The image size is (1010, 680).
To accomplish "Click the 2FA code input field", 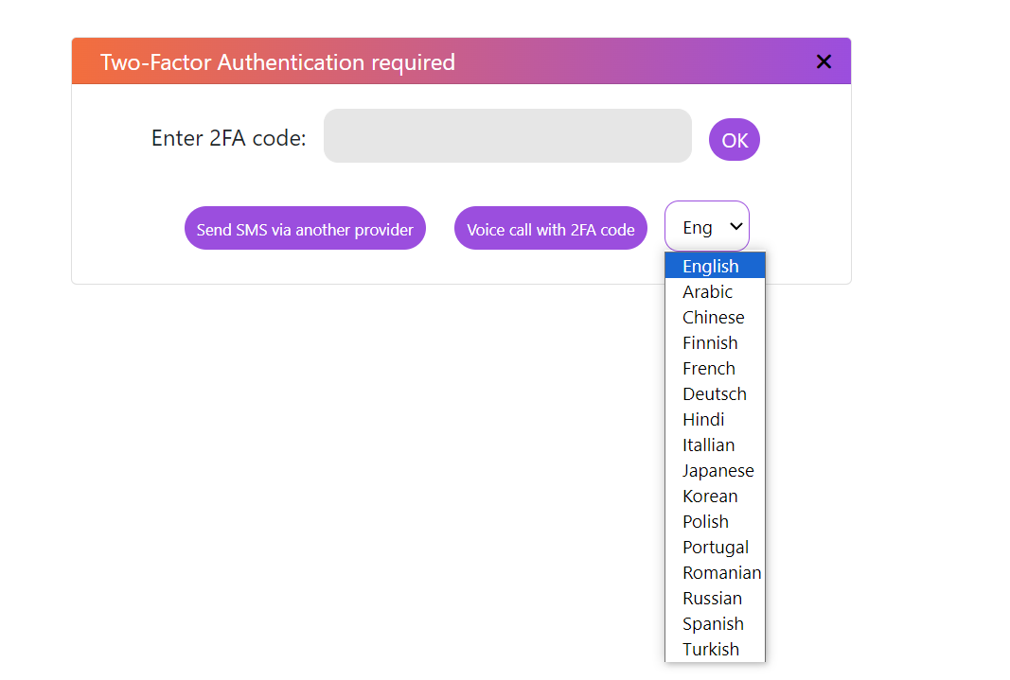I will (x=507, y=136).
